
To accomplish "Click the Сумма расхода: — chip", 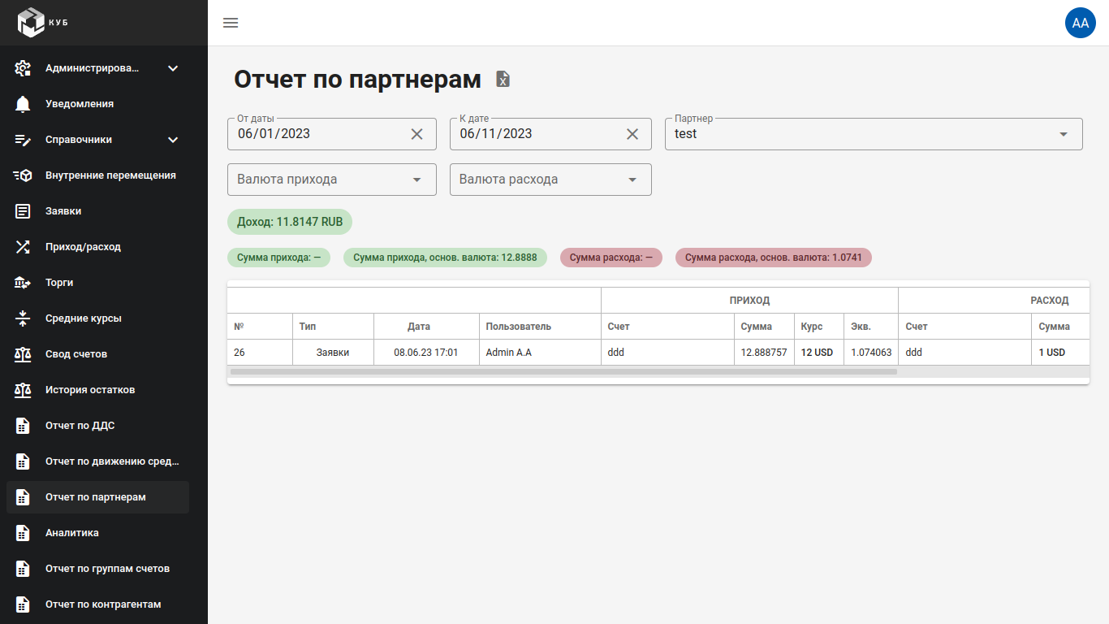I will tap(611, 258).
